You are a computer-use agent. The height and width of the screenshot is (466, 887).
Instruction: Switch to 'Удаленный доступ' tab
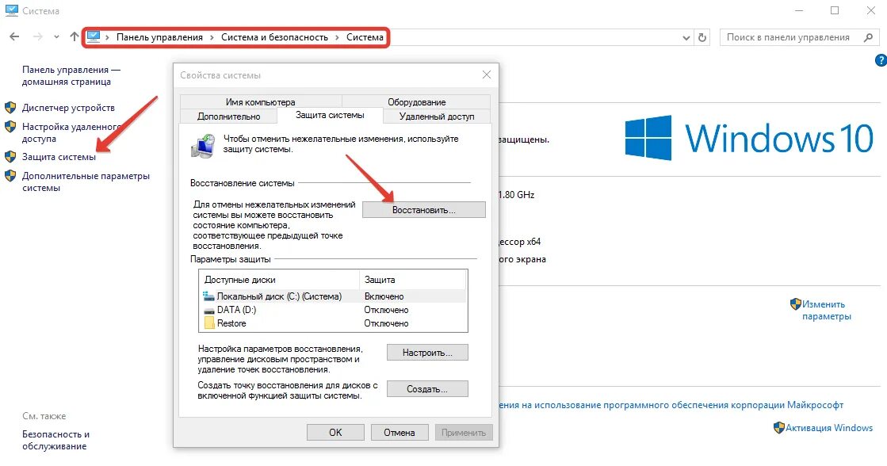tap(437, 116)
